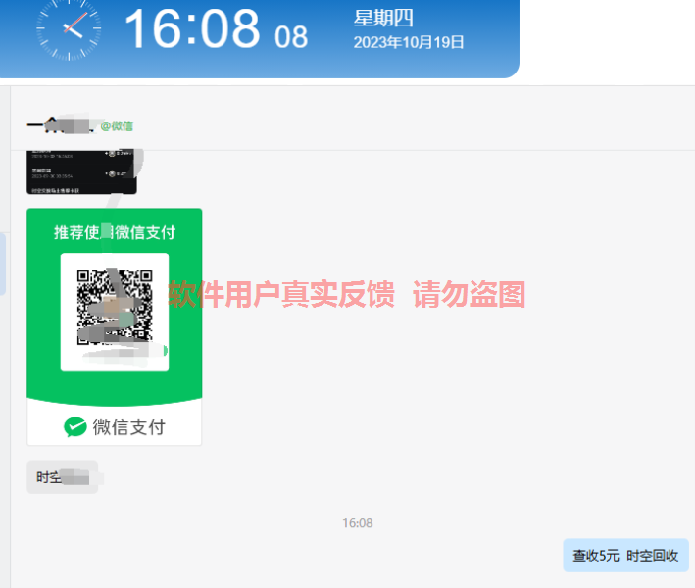Open the QR code in the payment image
The height and width of the screenshot is (588, 695).
coord(115,307)
